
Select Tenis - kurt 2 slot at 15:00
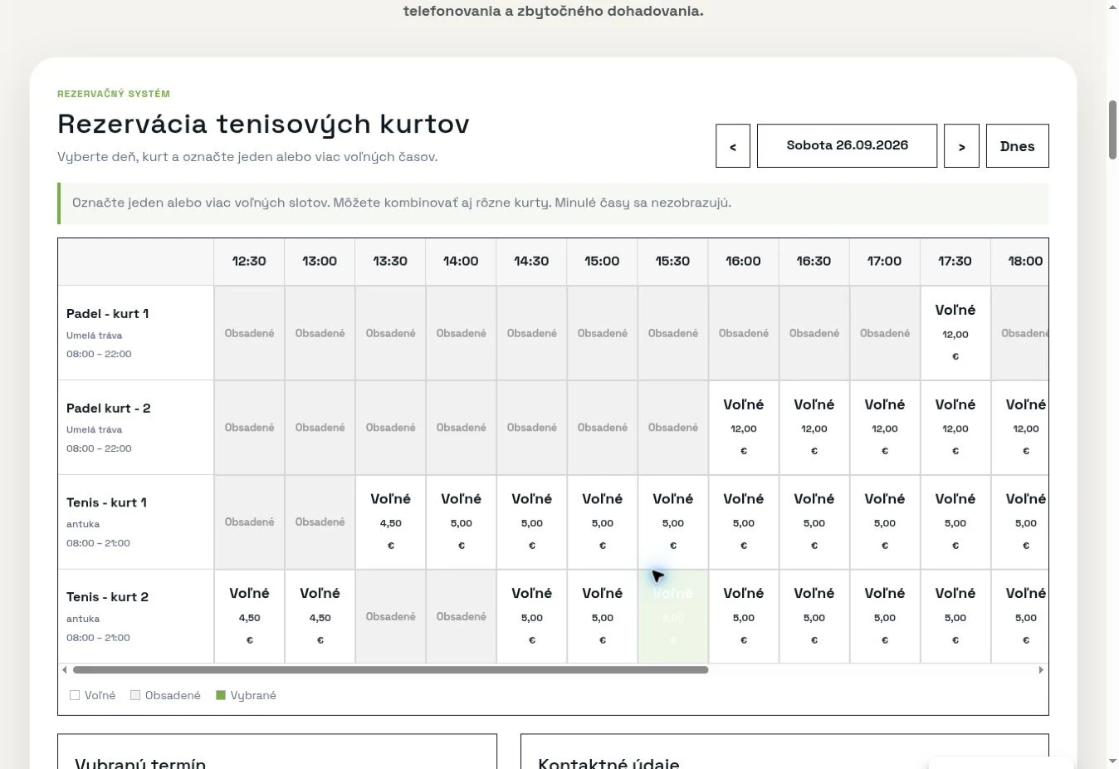(603, 617)
